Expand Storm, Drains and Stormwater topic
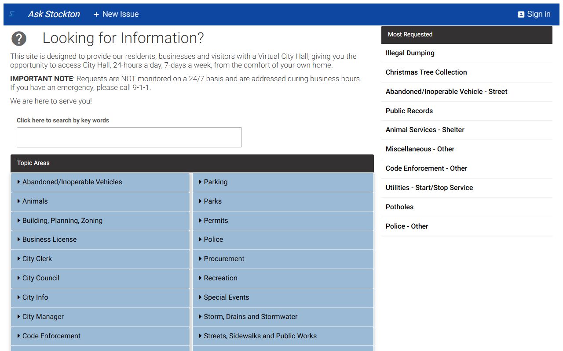Viewport: 563px width, 351px height. click(283, 317)
